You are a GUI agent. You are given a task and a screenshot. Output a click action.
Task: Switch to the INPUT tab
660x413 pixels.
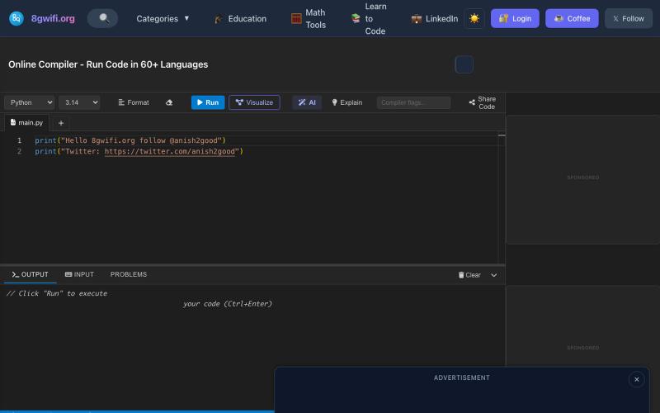click(x=79, y=274)
